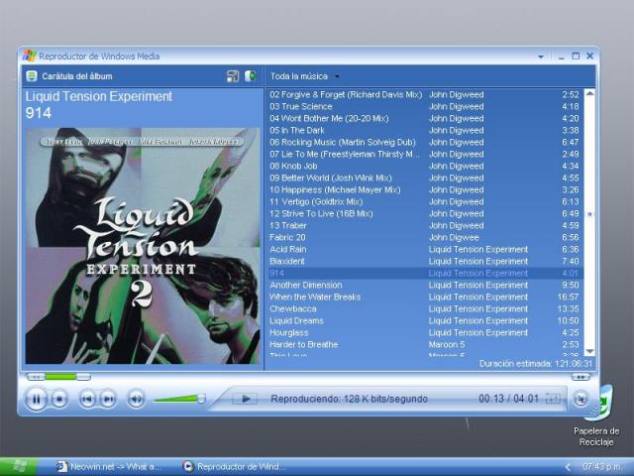The width and height of the screenshot is (634, 476).
Task: Go to the previous track
Action: [87, 400]
